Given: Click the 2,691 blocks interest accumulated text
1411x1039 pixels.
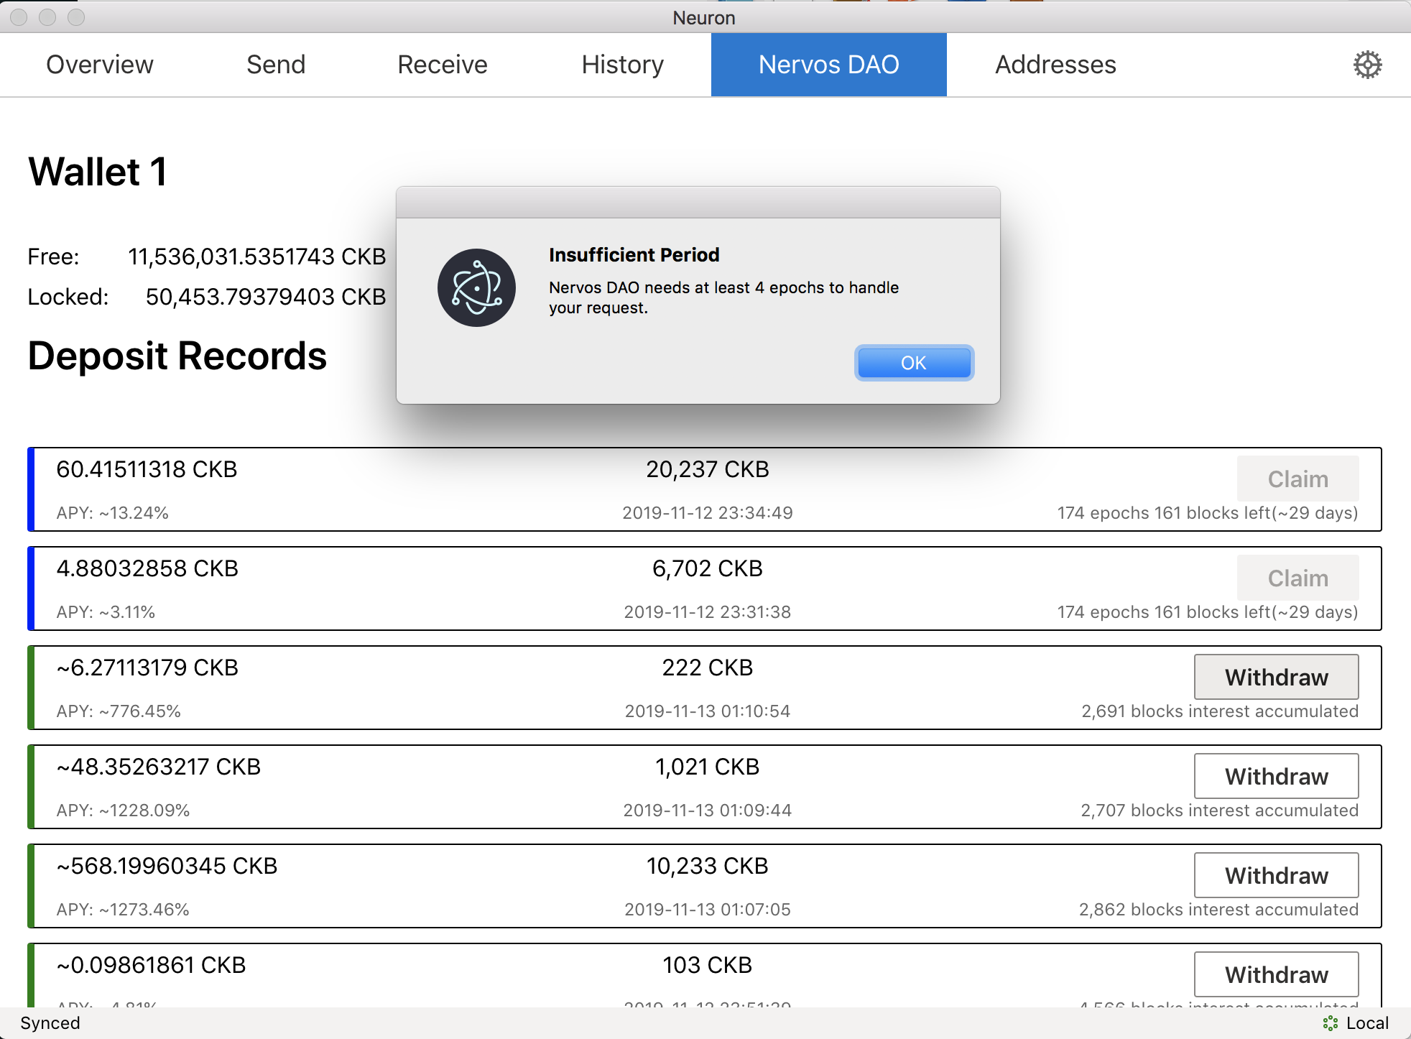Looking at the screenshot, I should (1220, 711).
